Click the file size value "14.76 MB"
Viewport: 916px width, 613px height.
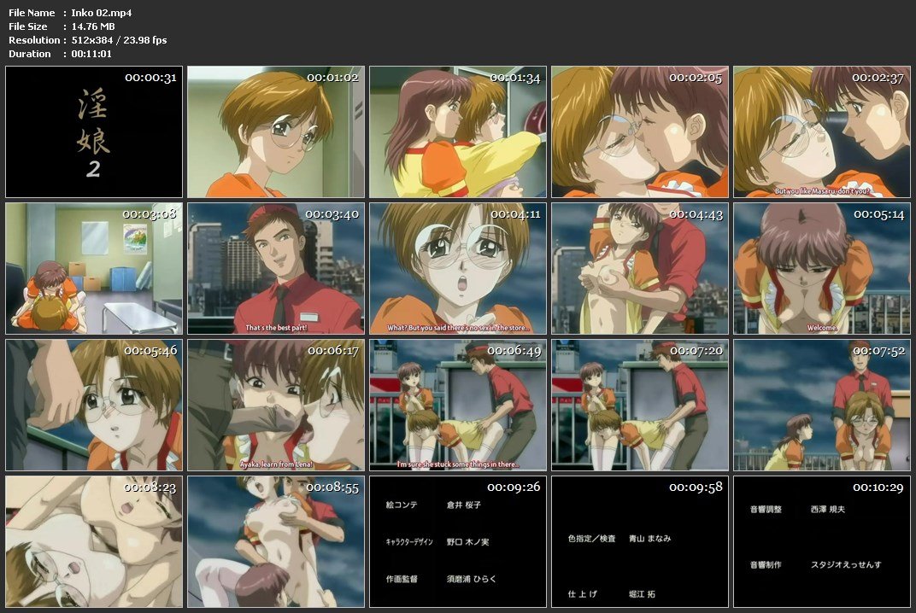[93, 26]
